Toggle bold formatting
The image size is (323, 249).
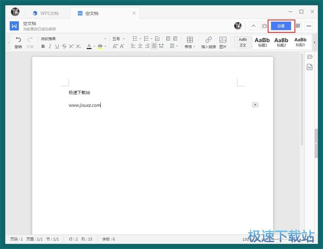coord(43,46)
